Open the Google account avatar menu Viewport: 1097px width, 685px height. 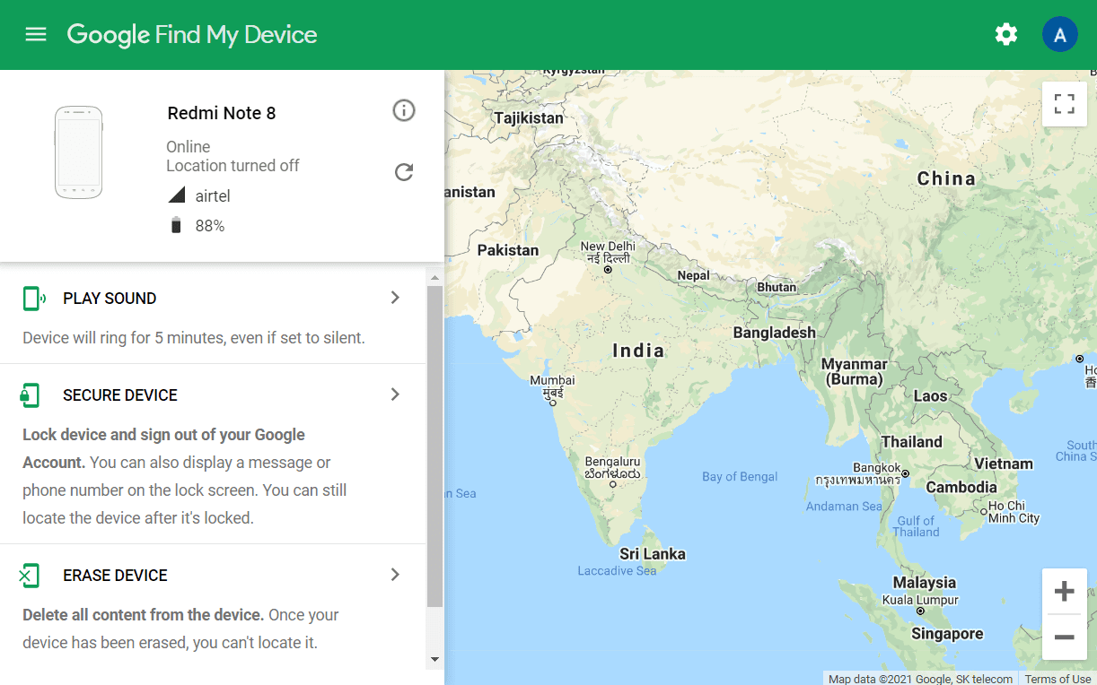pyautogui.click(x=1060, y=33)
